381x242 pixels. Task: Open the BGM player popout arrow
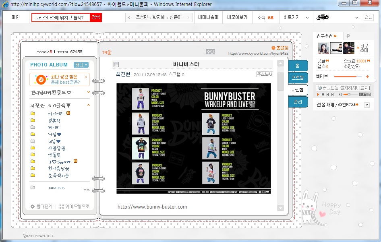pos(369,94)
